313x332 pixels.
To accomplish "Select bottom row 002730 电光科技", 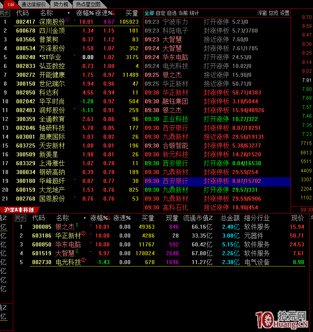I will click(162, 262).
